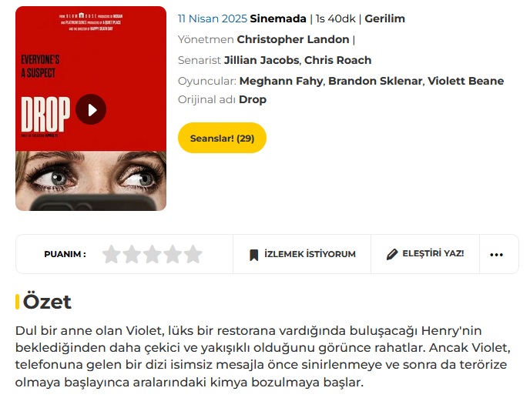The width and height of the screenshot is (530, 408).
Task: Open director Christopher Landon's page
Action: [293, 39]
